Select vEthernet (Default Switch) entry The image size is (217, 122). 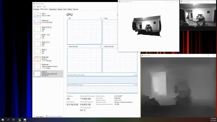point(48,66)
